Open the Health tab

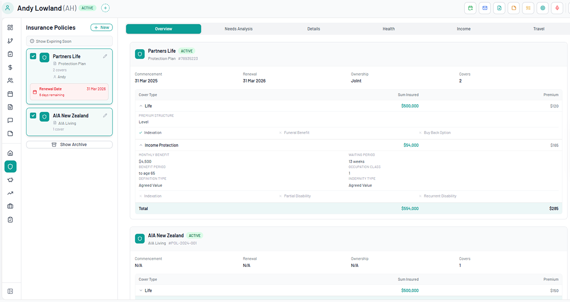click(x=389, y=29)
